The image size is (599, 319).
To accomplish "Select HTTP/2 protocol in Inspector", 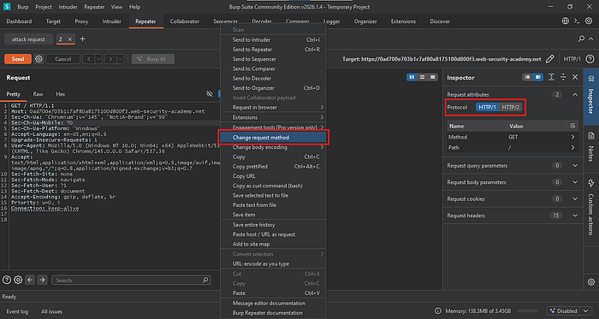I will pyautogui.click(x=510, y=107).
